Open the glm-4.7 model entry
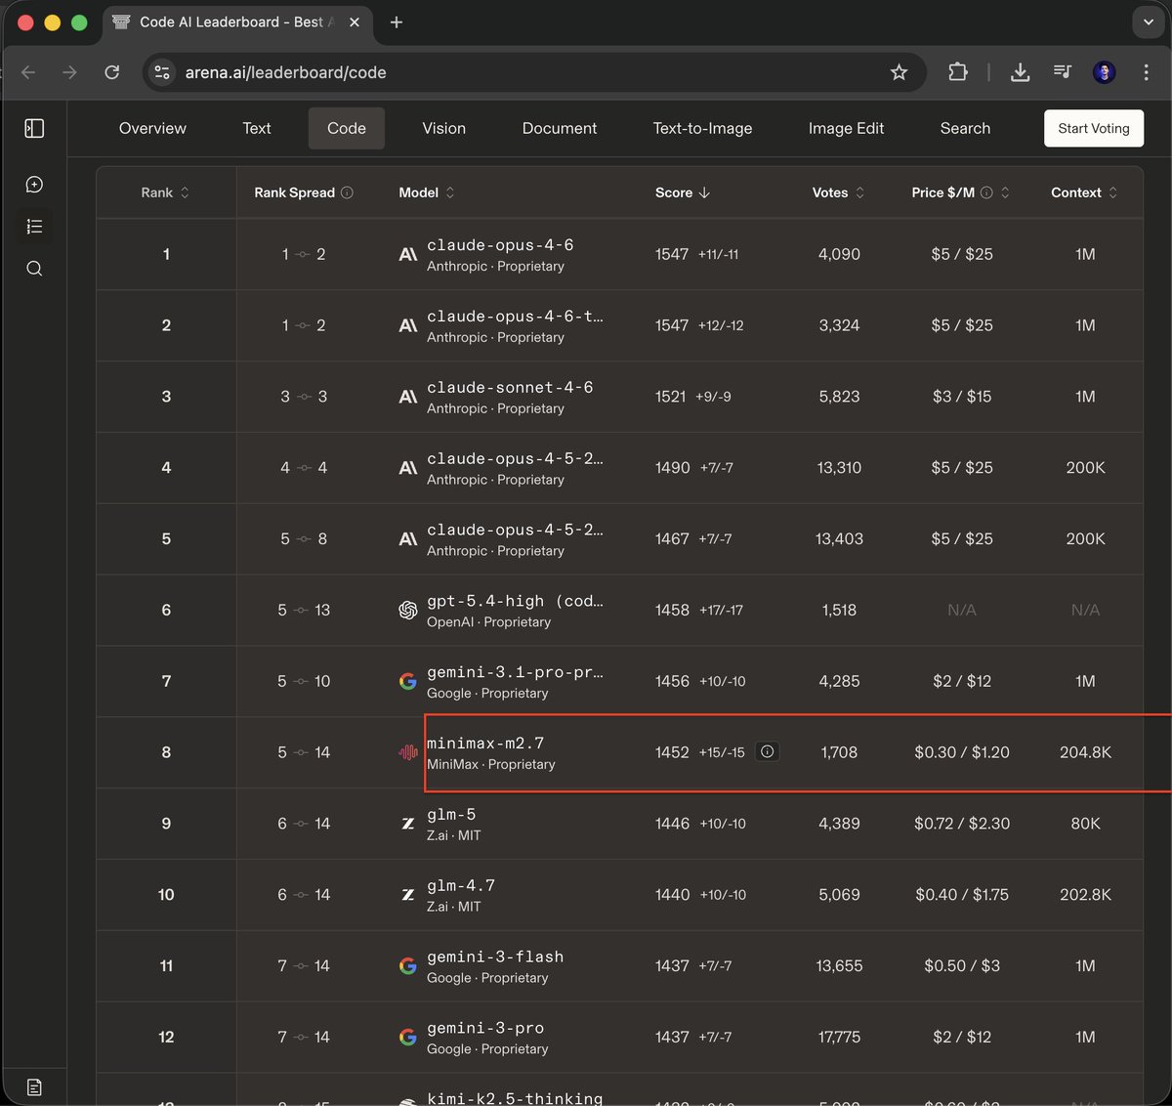The height and width of the screenshot is (1106, 1172). coord(461,886)
